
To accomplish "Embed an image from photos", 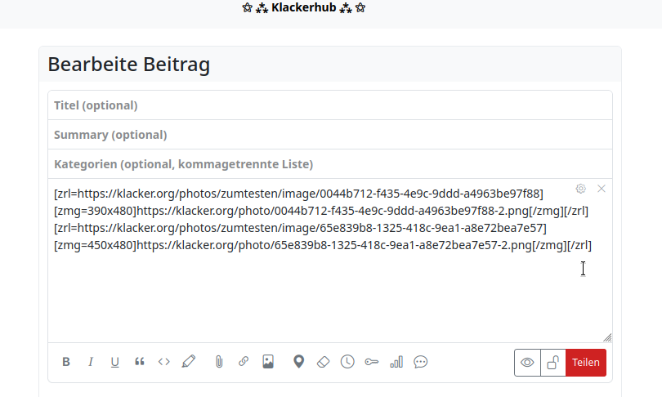I will pos(268,362).
